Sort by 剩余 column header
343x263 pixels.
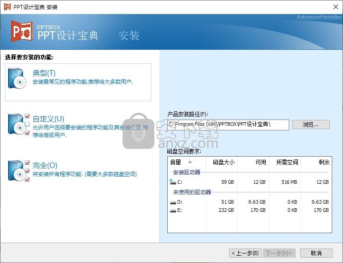[x=316, y=162]
